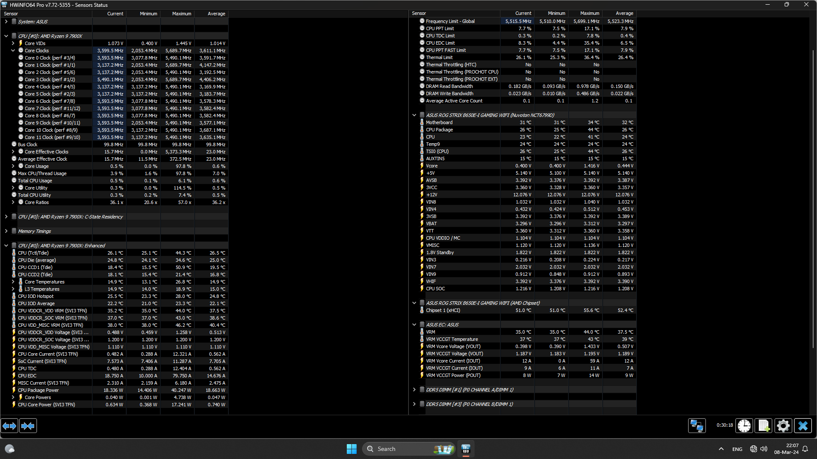Viewport: 817px width, 459px height.
Task: Click the HWiNFO taskbar icon
Action: click(466, 449)
